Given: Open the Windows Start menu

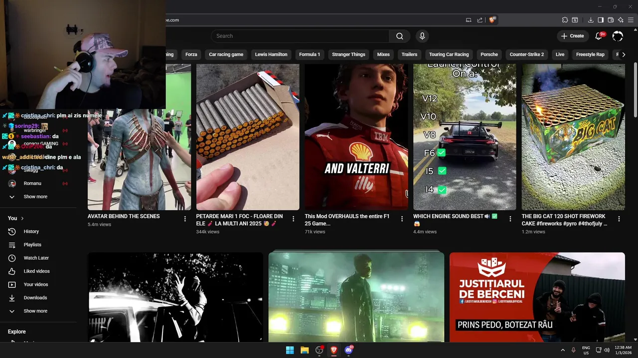Looking at the screenshot, I should 290,350.
